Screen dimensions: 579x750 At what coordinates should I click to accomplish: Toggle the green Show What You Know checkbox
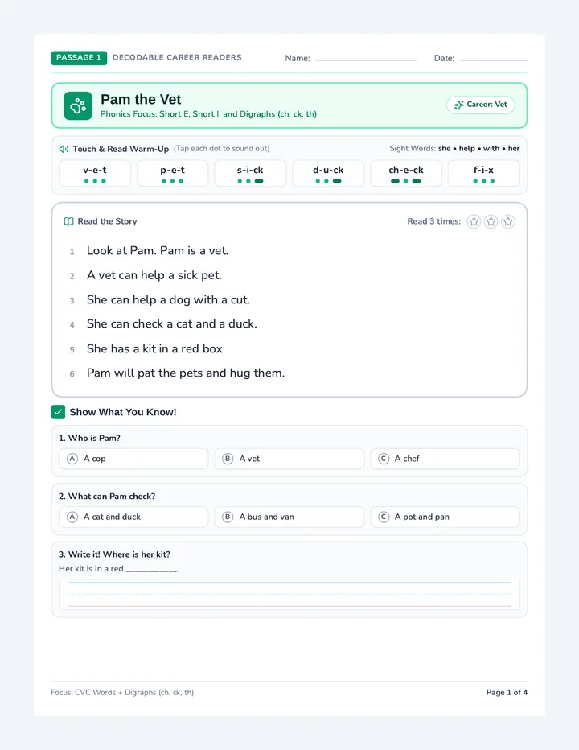tap(59, 412)
